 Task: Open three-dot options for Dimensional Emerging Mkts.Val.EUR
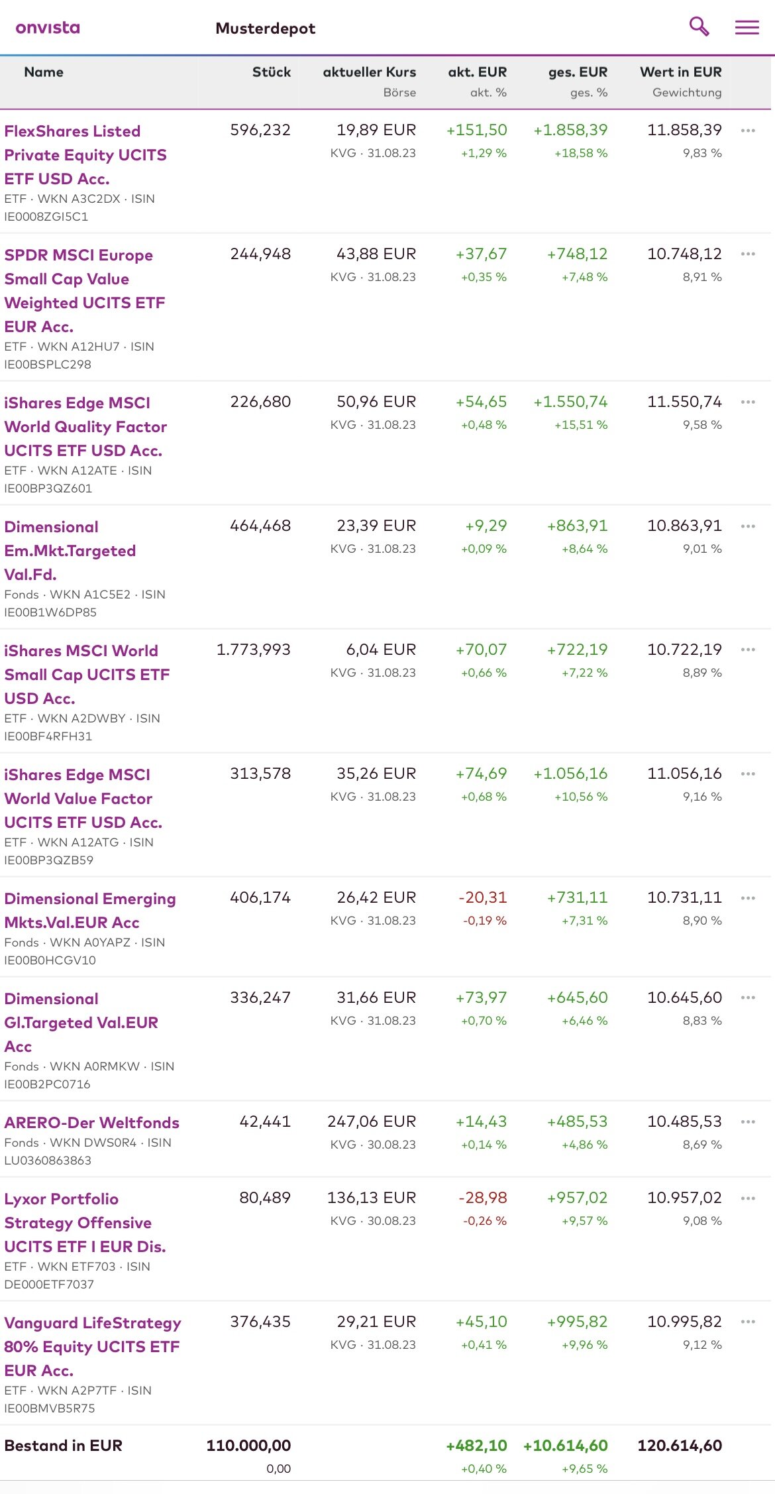748,898
